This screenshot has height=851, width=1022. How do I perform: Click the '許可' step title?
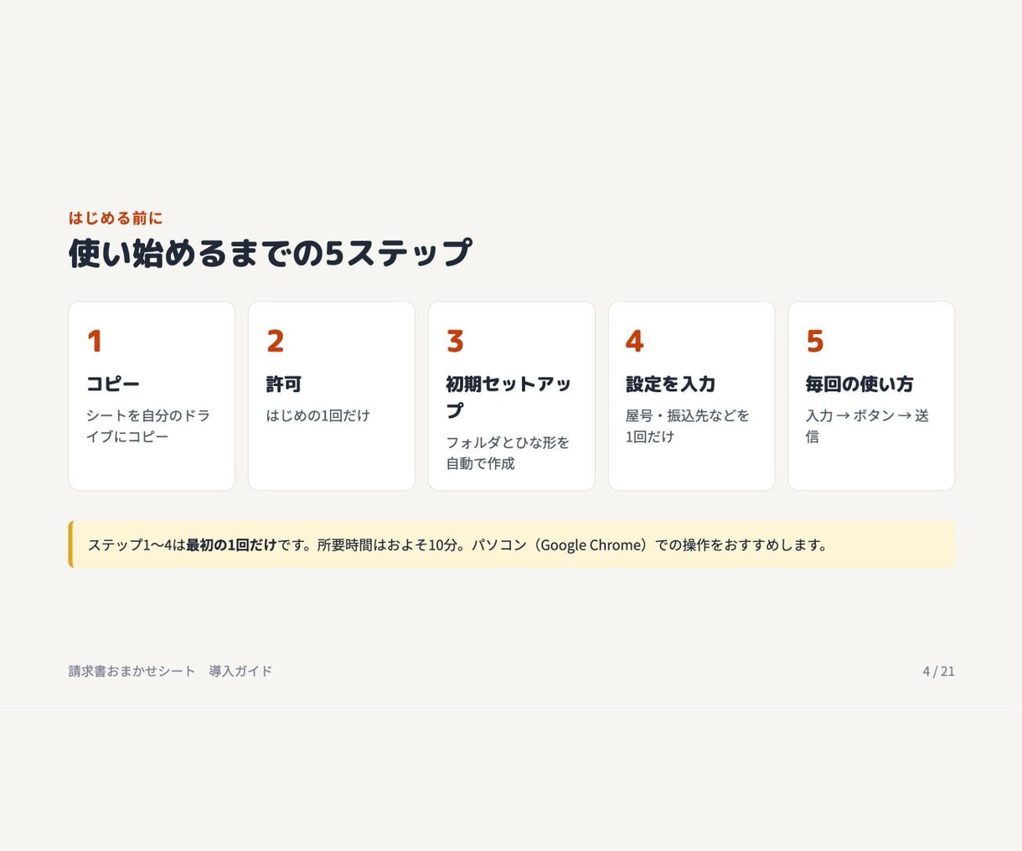[284, 384]
